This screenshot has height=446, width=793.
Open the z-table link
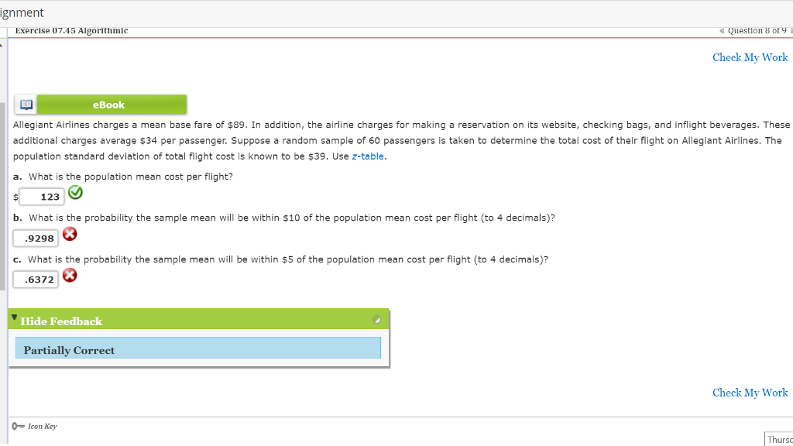[x=367, y=156]
